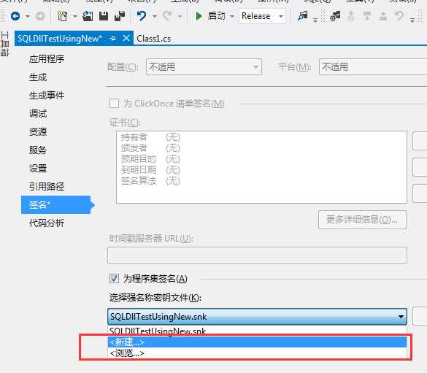Click the redo arrow icon
This screenshot has height=373, width=427.
(167, 16)
